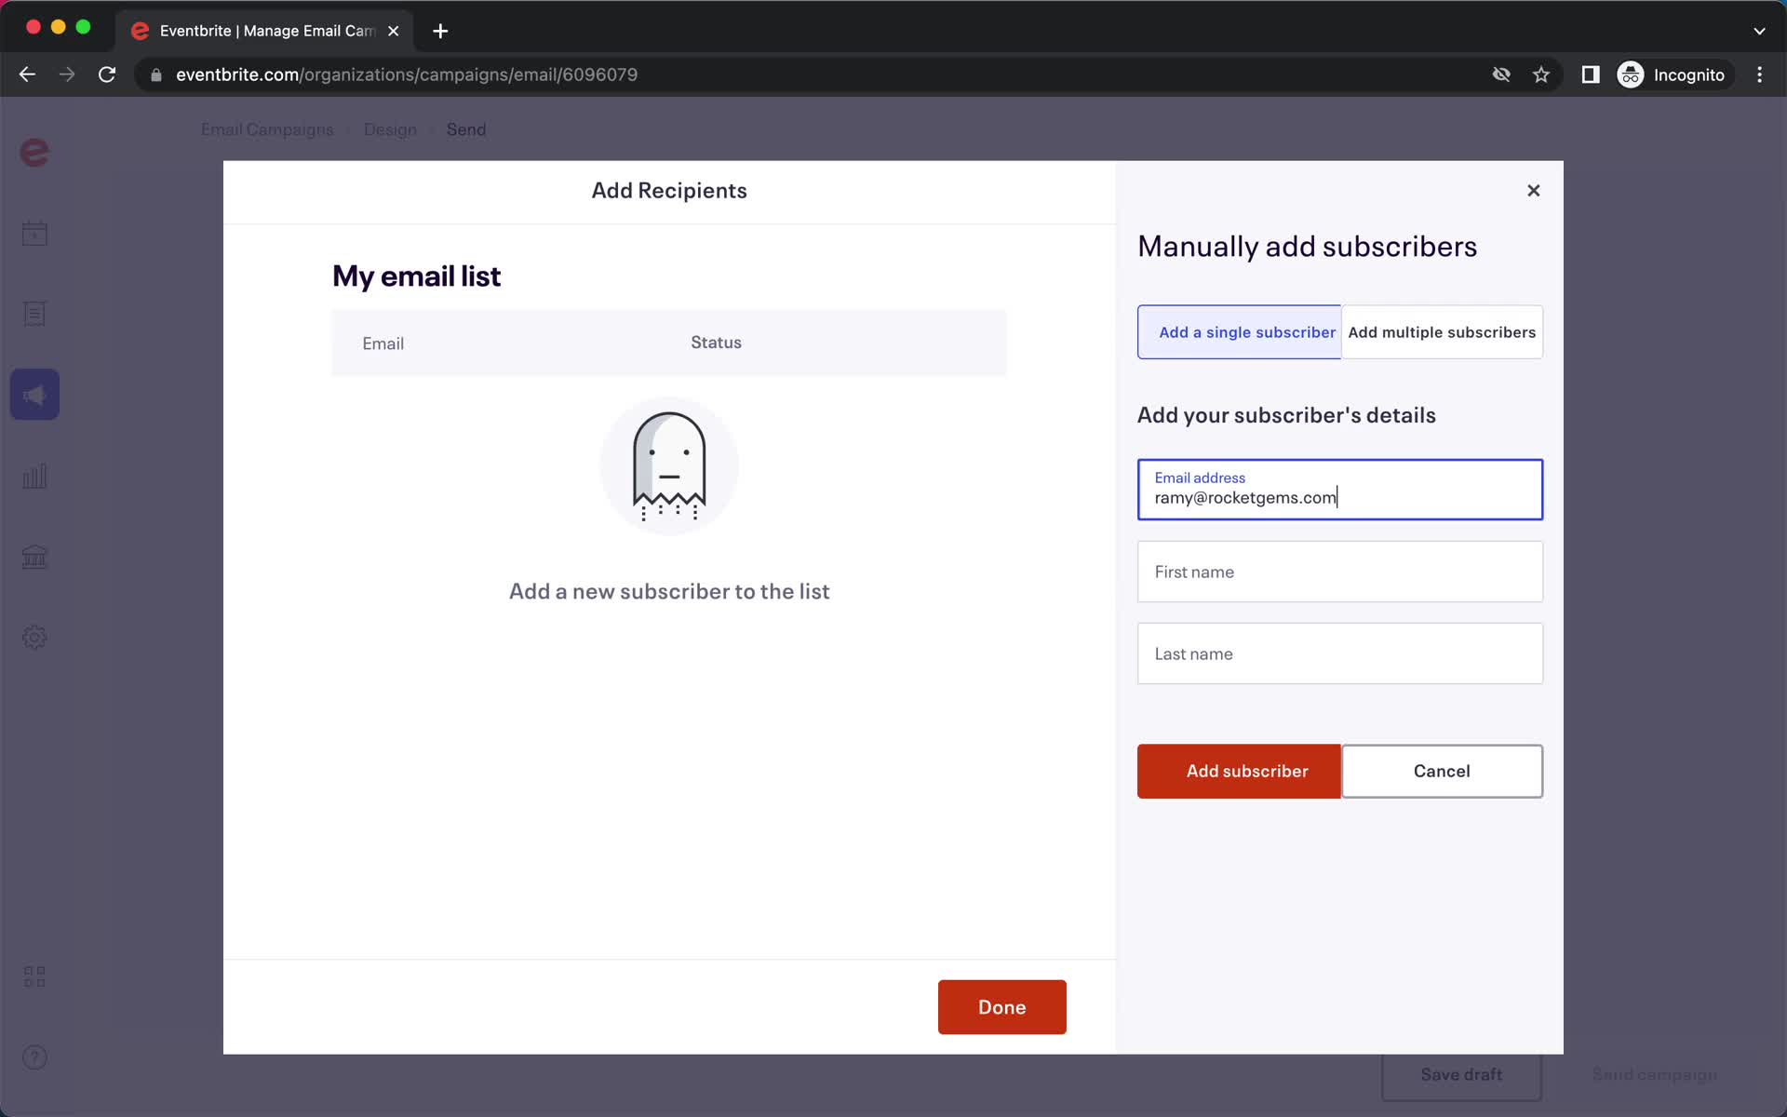Go to Design breadcrumb step
1787x1117 pixels.
(x=390, y=129)
